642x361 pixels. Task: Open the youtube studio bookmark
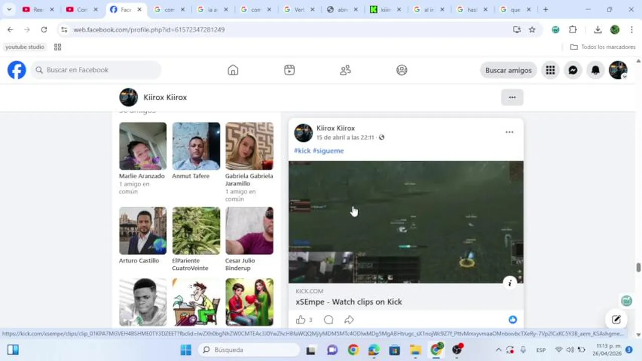[x=25, y=47]
